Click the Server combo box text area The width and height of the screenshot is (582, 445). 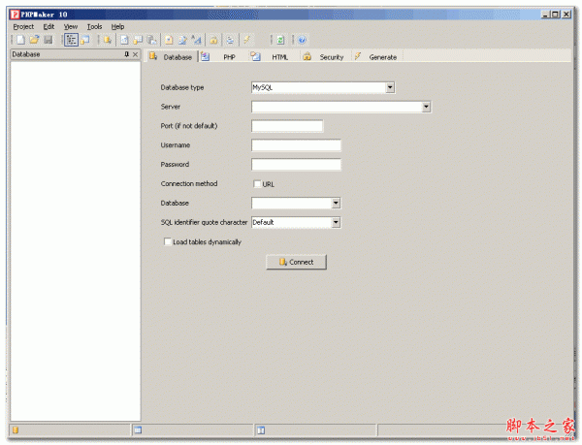point(337,107)
